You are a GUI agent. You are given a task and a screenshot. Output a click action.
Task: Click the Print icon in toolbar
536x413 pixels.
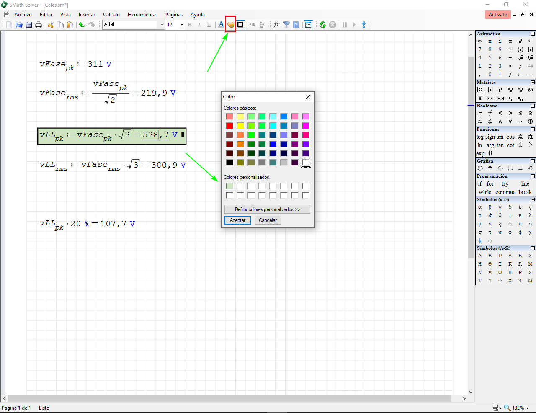[x=39, y=25]
